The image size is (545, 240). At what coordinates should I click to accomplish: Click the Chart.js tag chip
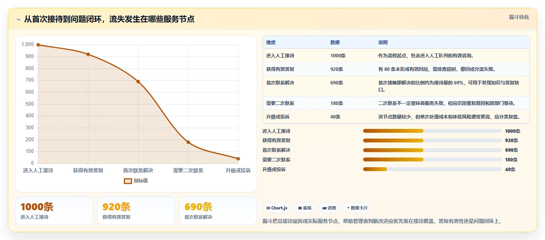click(277, 208)
